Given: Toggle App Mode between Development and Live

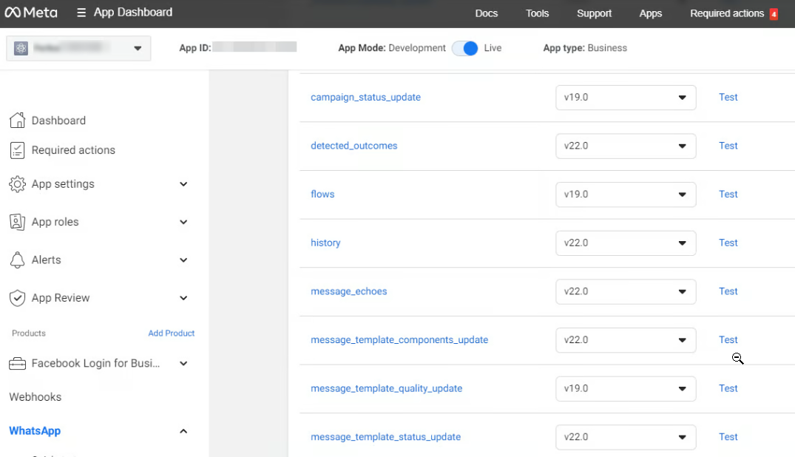Looking at the screenshot, I should (x=465, y=48).
